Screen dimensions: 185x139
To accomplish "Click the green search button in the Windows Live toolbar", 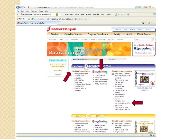I will (x=57, y=14).
